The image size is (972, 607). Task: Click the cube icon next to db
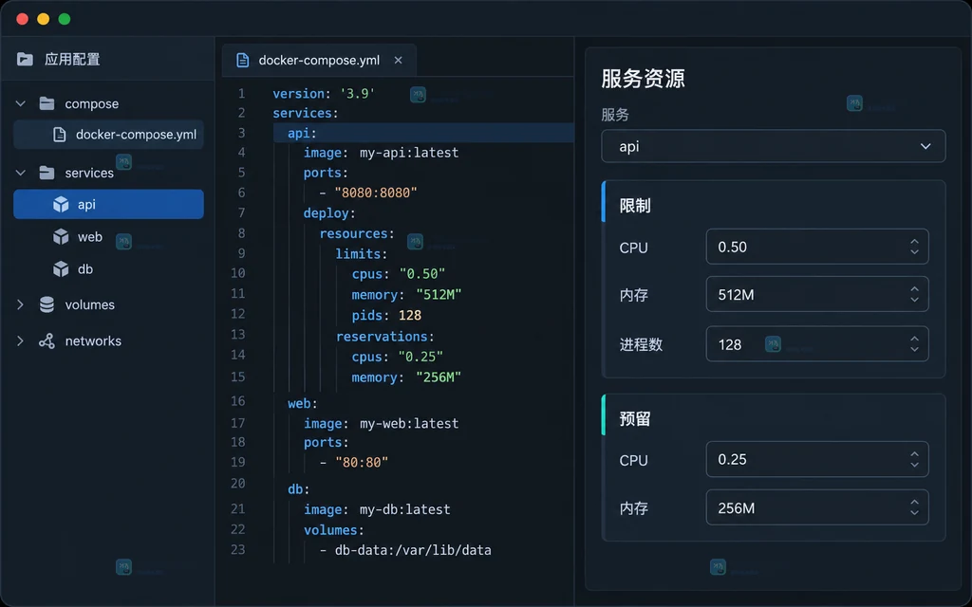click(61, 268)
